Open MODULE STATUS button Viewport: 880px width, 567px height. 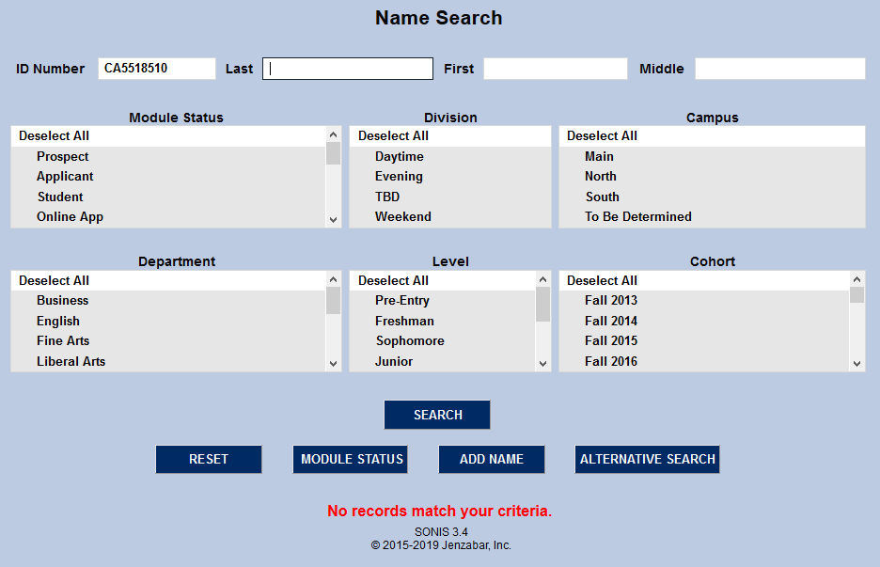point(350,459)
